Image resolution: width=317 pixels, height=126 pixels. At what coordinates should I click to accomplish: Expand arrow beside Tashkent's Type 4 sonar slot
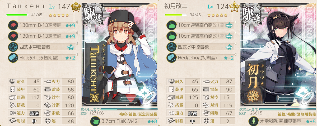pos(77,44)
